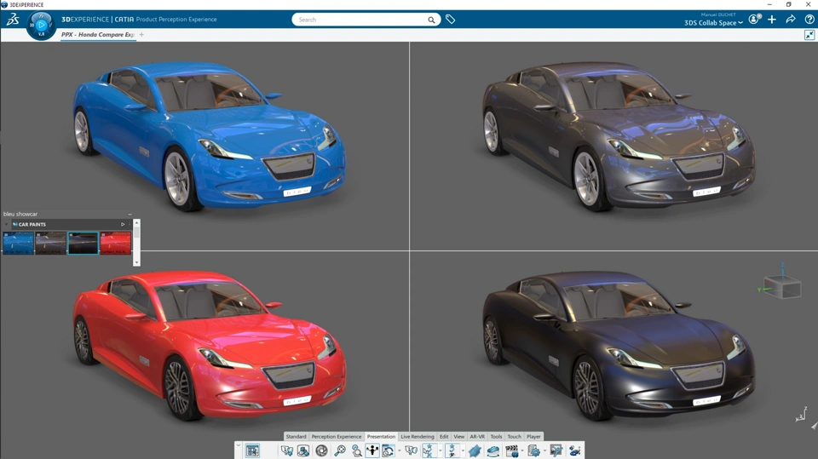This screenshot has height=459, width=818.
Task: Click the turntable car icon in toolbar
Action: pyautogui.click(x=493, y=450)
